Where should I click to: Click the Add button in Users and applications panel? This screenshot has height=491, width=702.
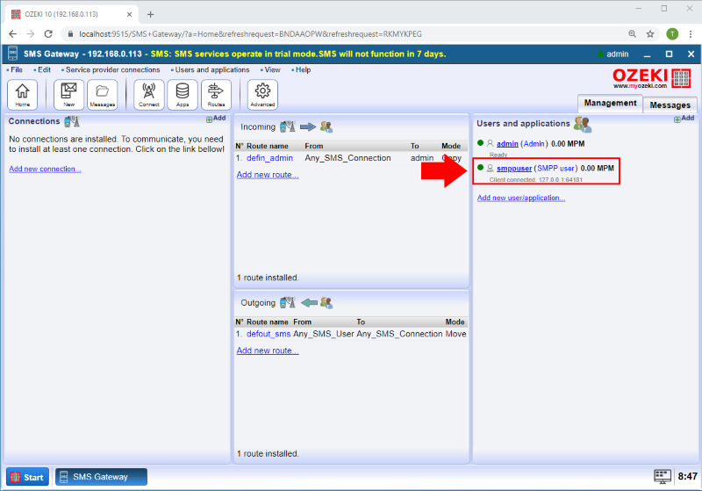(684, 119)
